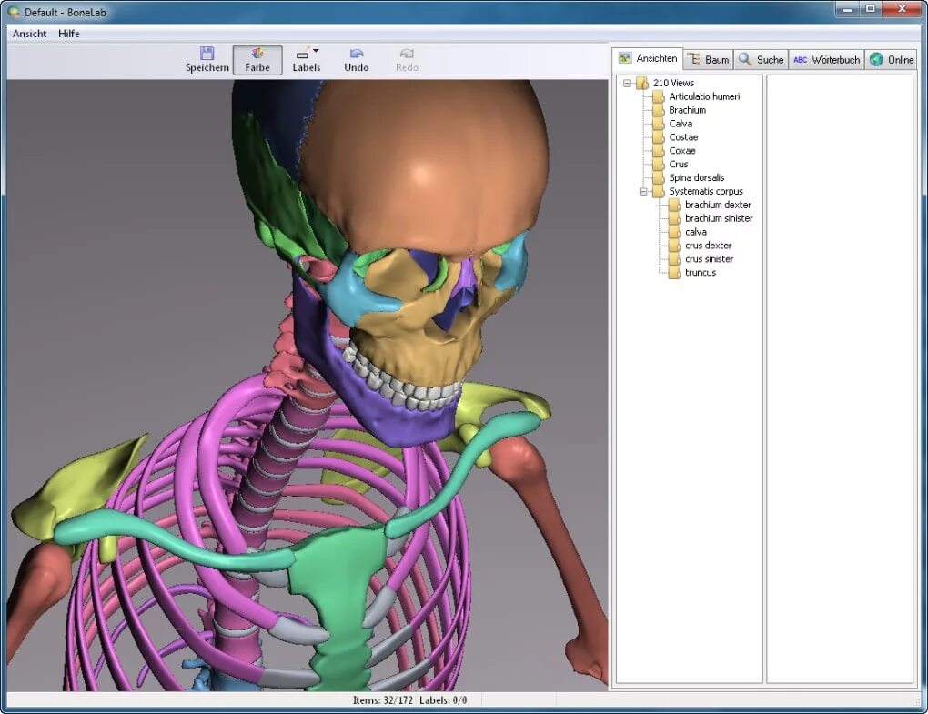Select the Costae view folder
Screen dimensions: 928x714
click(x=683, y=137)
